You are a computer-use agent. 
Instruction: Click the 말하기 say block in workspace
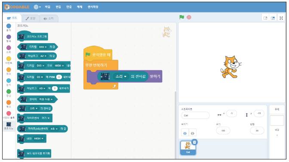click(155, 76)
